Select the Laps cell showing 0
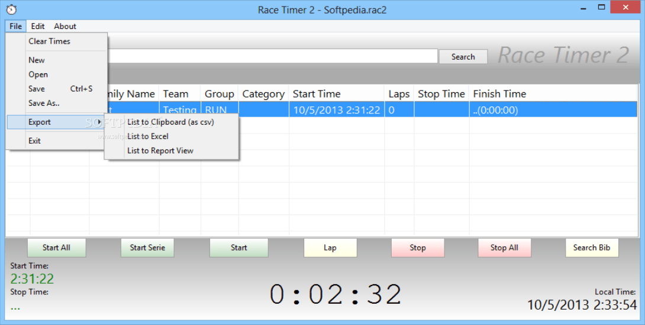This screenshot has height=325, width=645. (x=399, y=110)
